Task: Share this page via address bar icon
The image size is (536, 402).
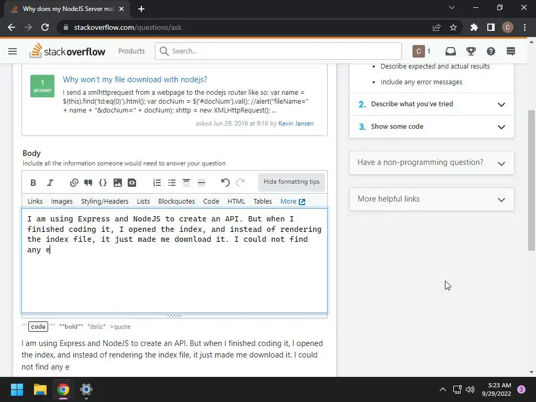Action: [x=437, y=27]
